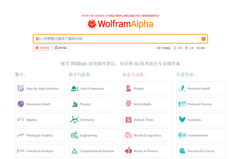Click the Algebra x²-1 icon
The image size is (235, 159).
point(20,120)
